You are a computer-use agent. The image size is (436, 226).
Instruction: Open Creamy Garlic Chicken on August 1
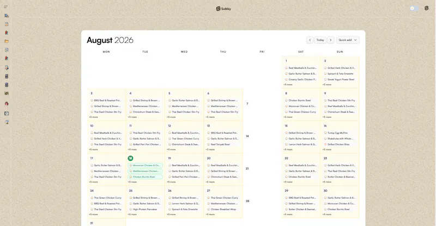click(x=301, y=79)
